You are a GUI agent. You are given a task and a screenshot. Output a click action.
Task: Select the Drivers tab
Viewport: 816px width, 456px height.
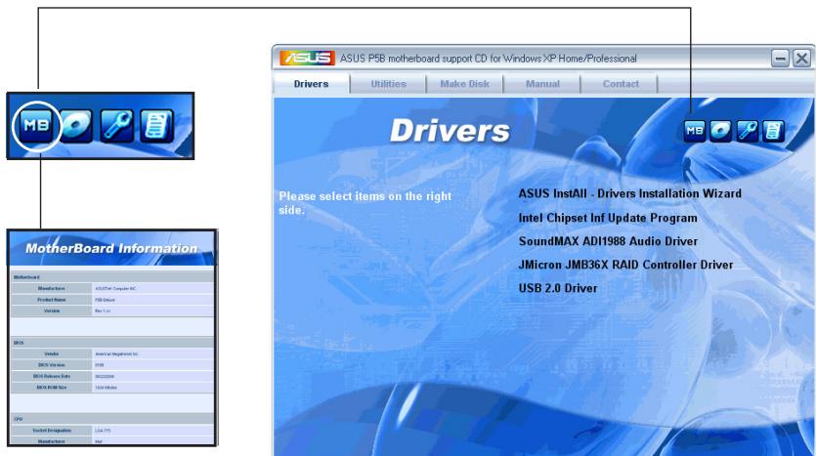click(x=311, y=84)
